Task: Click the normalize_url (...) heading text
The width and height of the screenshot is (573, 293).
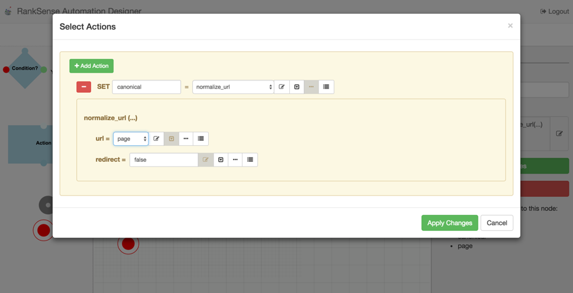Action: click(111, 118)
